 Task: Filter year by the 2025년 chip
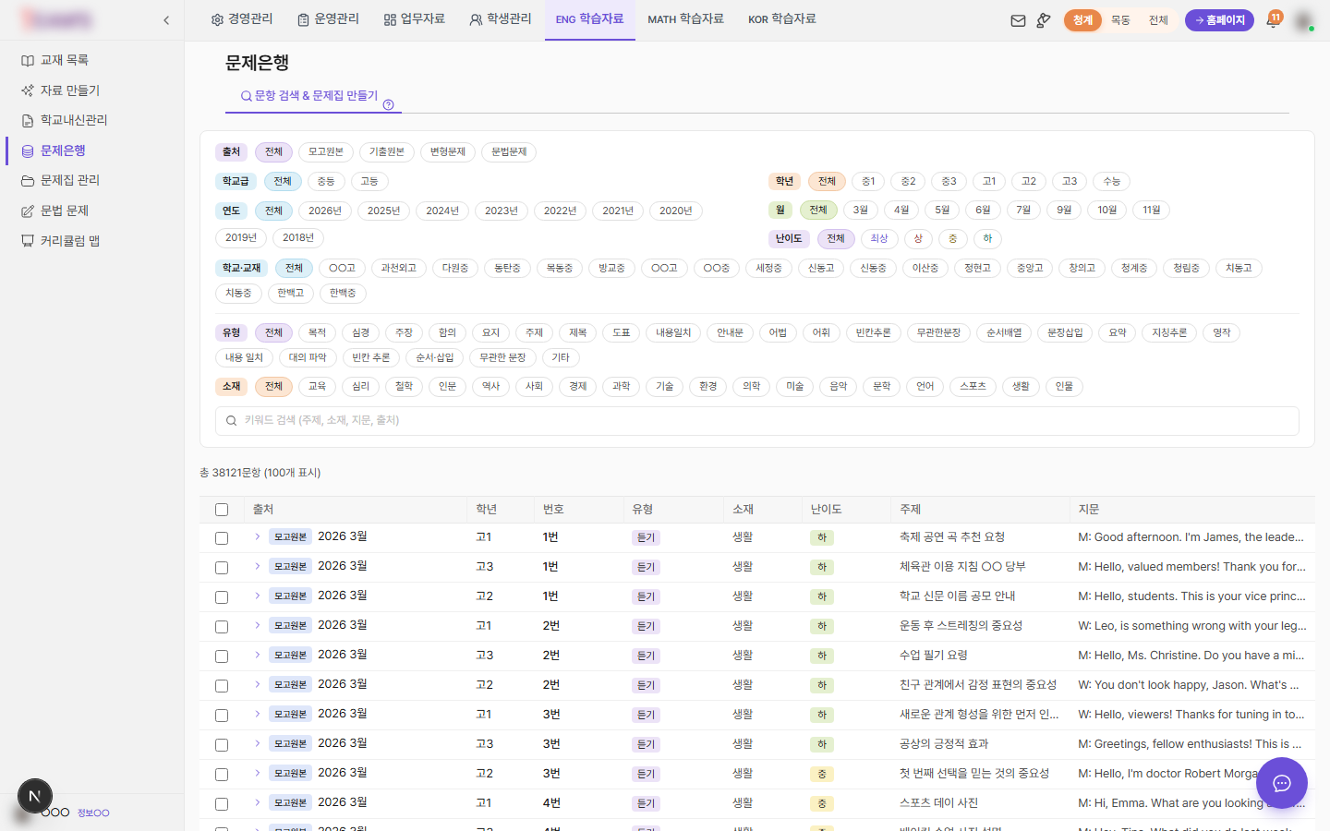click(x=383, y=211)
